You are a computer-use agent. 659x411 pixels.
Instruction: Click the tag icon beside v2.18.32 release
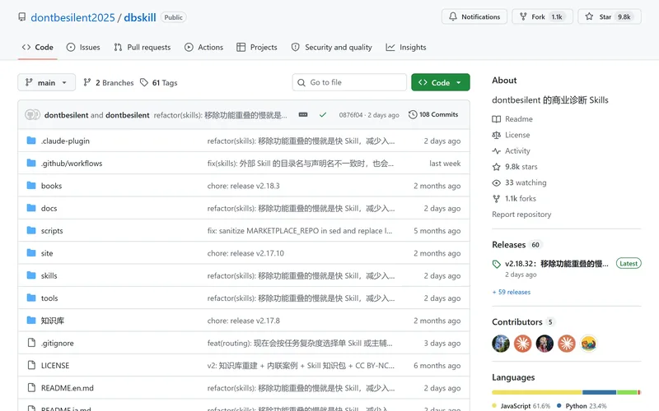[497, 264]
